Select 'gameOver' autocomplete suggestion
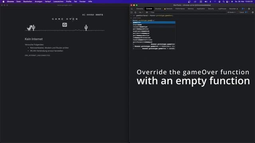Screen dimensions: 255x143 (x=154, y=22)
